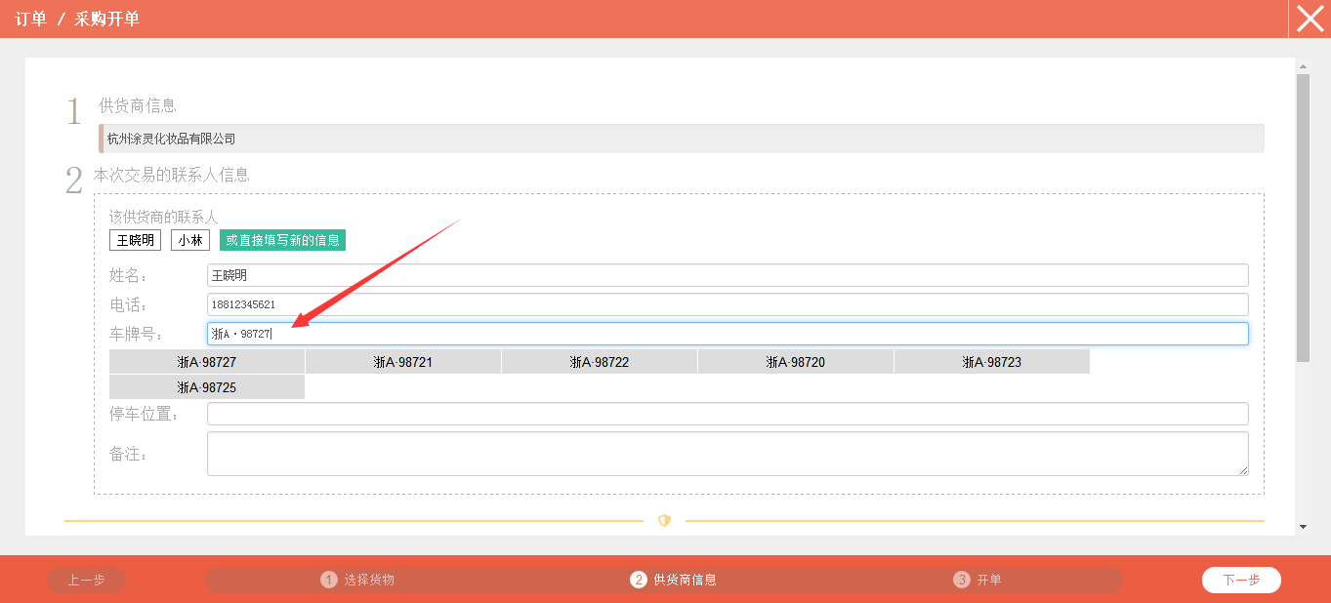Screen dimensions: 1331x603
Task: Choose license plate suggestion 浙A·98722
Action: [600, 362]
